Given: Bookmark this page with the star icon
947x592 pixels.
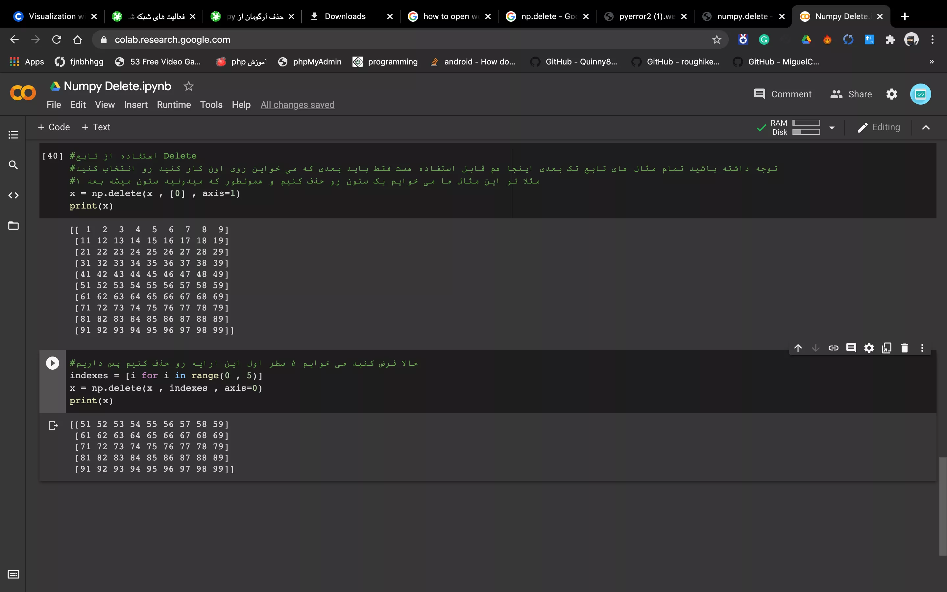Looking at the screenshot, I should (x=716, y=39).
